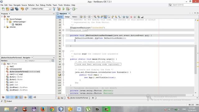Click Stop Macro Recording icon

[x=135, y=17]
